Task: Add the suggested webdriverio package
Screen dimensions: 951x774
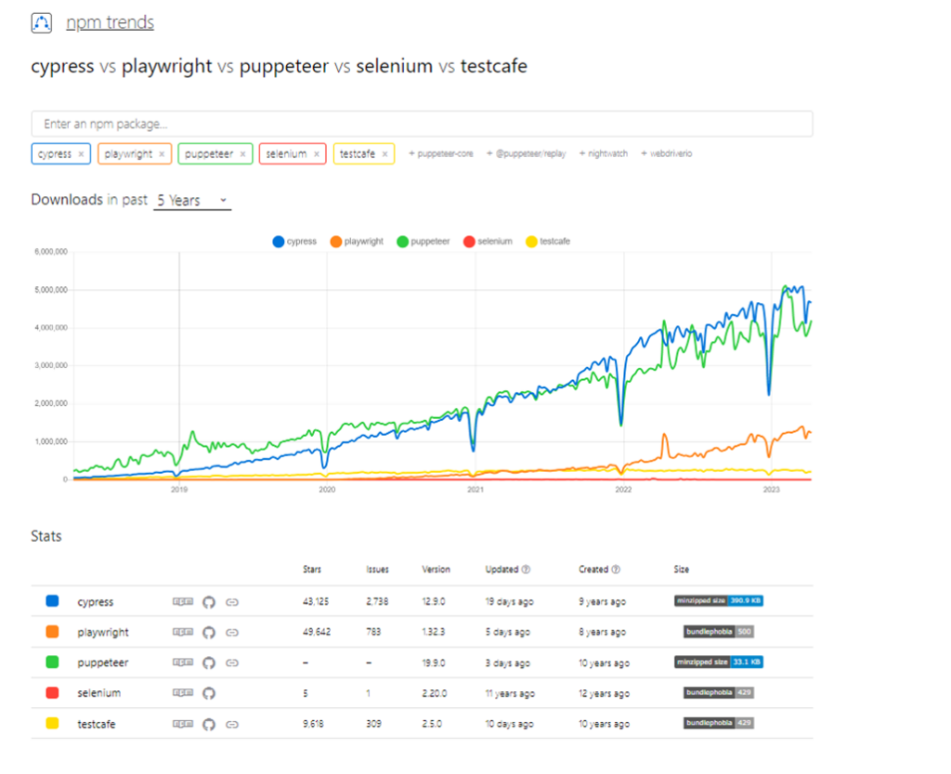Action: point(666,154)
